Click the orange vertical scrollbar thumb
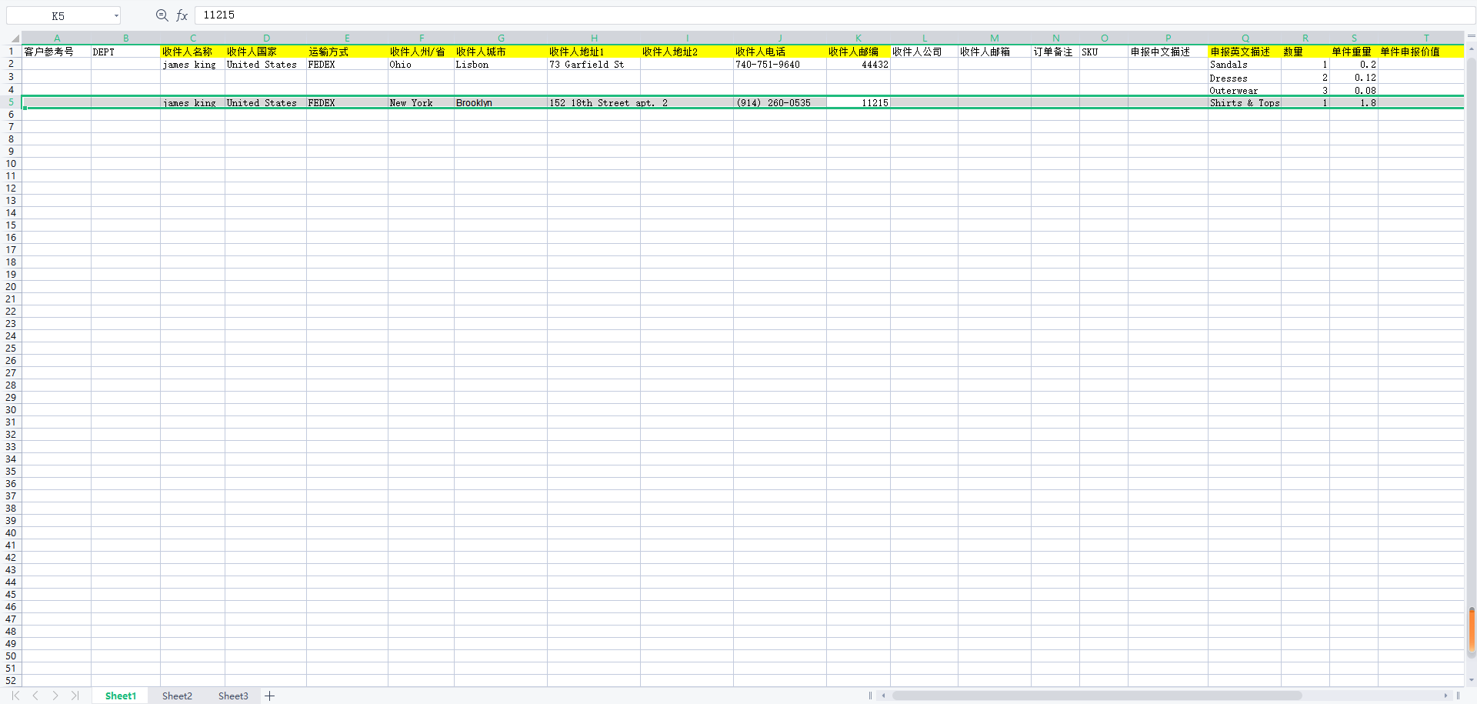Image resolution: width=1477 pixels, height=704 pixels. (x=1471, y=629)
